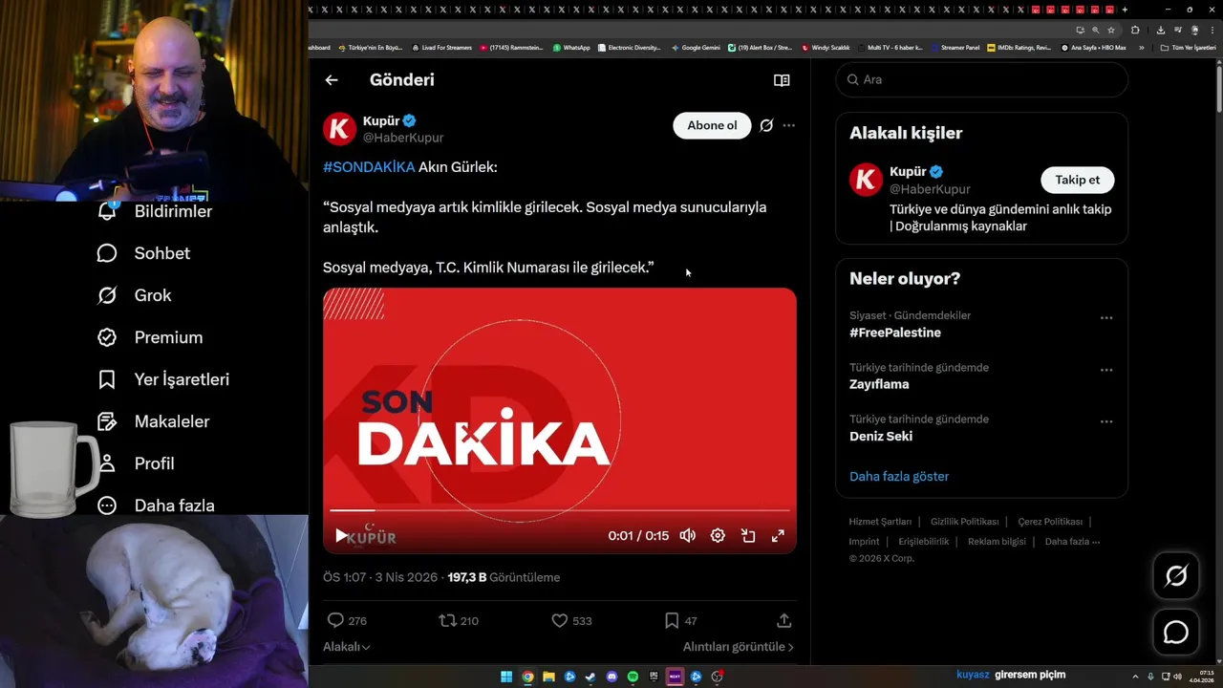
Task: Mute the video volume icon
Action: click(687, 536)
